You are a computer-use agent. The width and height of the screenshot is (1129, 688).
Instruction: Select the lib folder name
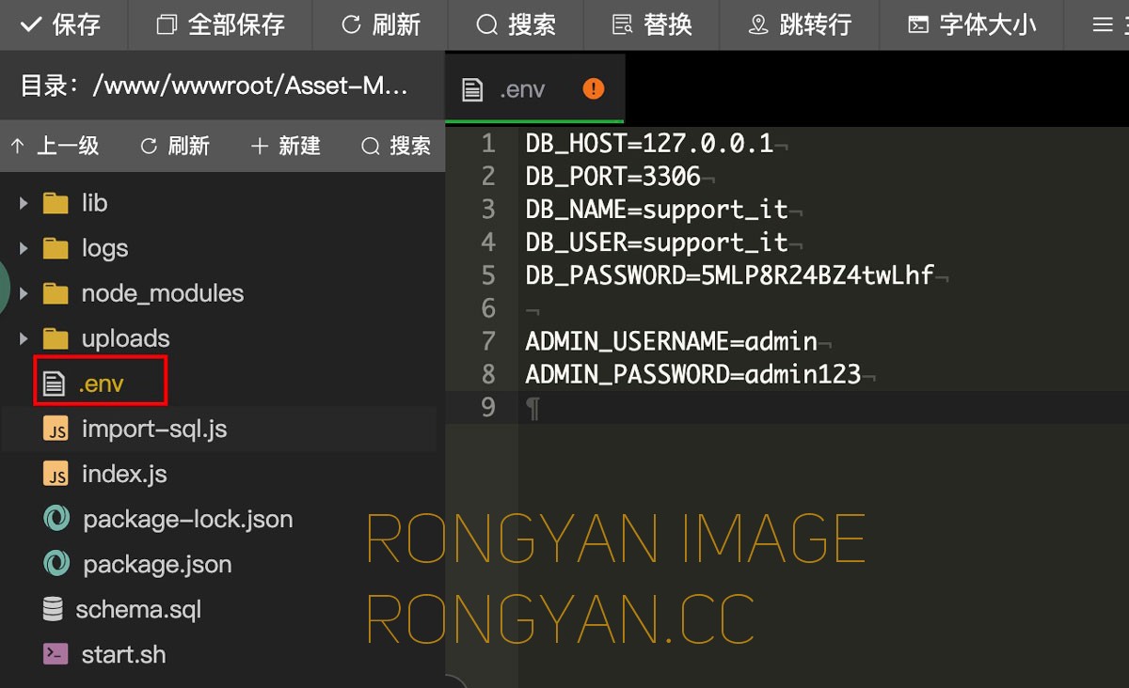pyautogui.click(x=94, y=203)
